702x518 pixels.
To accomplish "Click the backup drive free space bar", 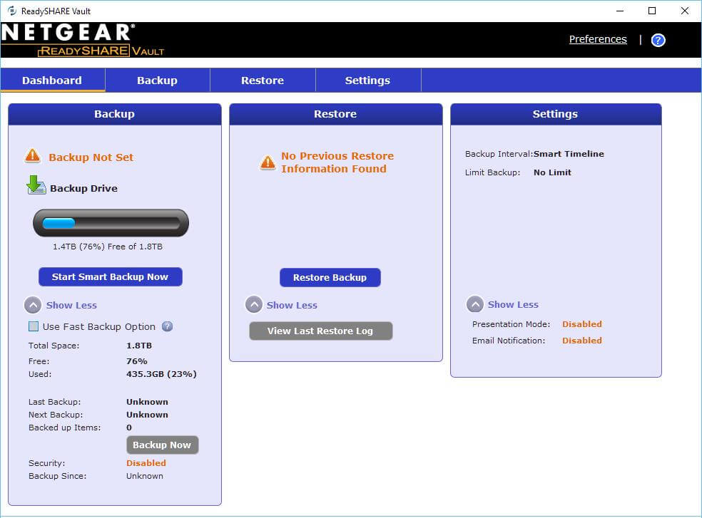I will click(111, 224).
